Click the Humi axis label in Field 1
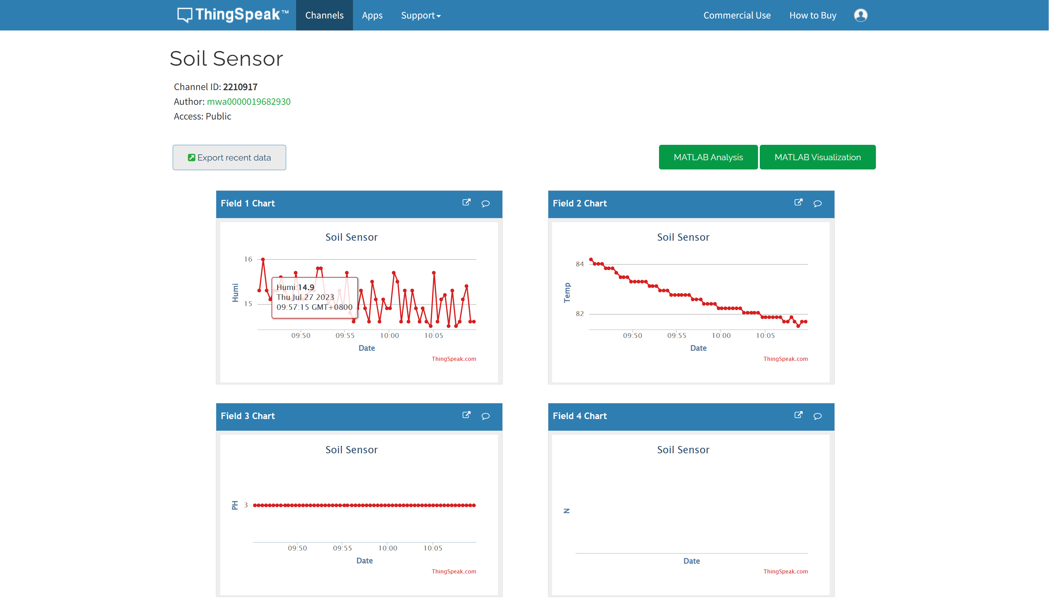Image resolution: width=1049 pixels, height=607 pixels. [x=235, y=293]
